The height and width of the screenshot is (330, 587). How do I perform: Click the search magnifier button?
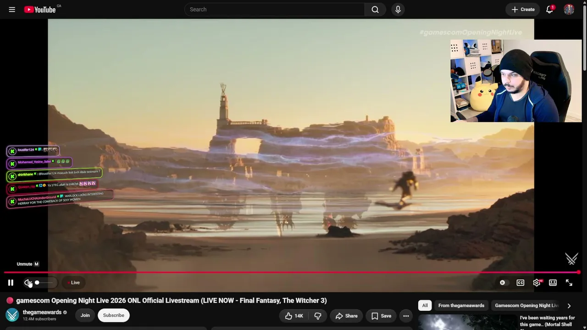(x=375, y=9)
